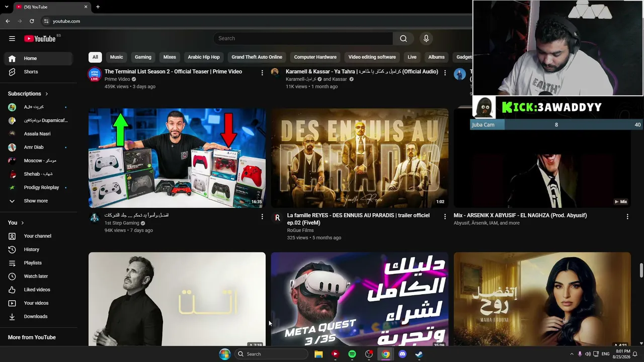The image size is (644, 362).
Task: Go to the YouTube logo home link
Action: 40,39
